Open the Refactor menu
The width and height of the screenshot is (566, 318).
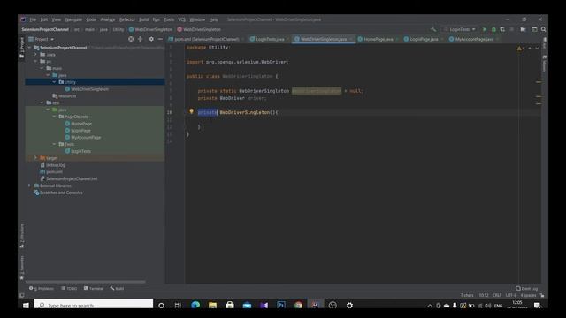[x=127, y=19]
